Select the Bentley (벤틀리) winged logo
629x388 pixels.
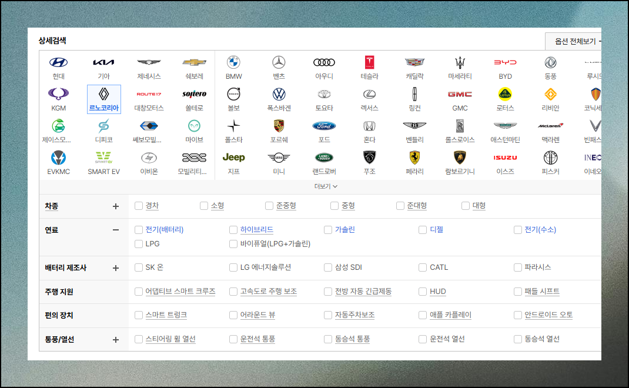pyautogui.click(x=415, y=126)
